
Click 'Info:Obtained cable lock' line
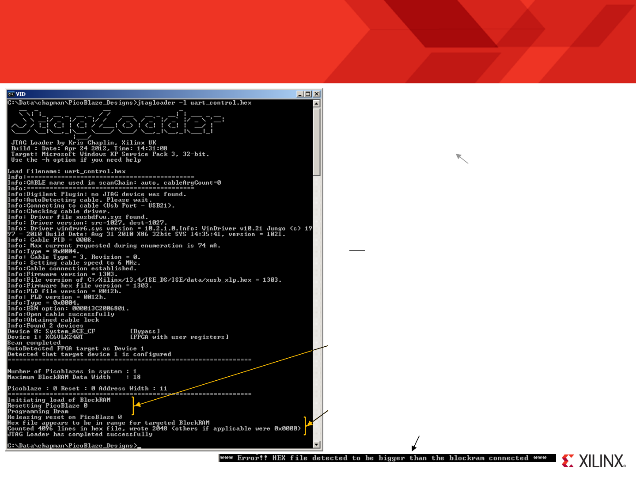[53, 320]
